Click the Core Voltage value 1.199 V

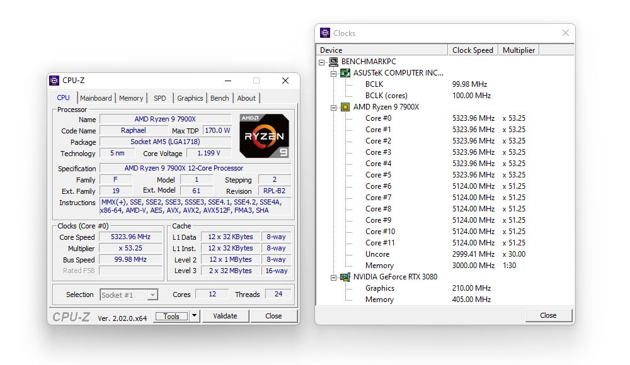coord(209,154)
